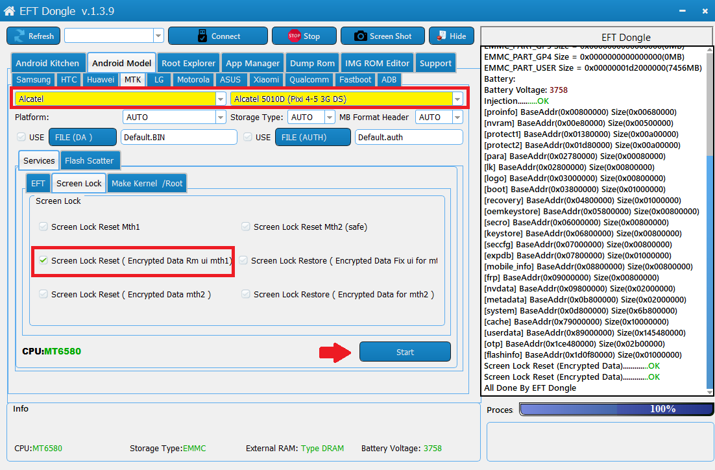Click the Screen Shot button label

[391, 36]
